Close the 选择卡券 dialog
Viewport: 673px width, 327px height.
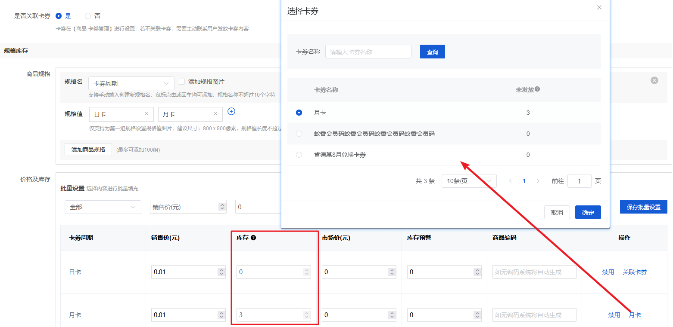click(599, 7)
